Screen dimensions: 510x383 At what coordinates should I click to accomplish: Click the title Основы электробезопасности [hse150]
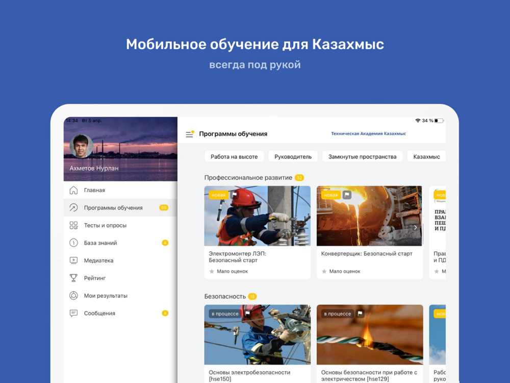click(249, 375)
